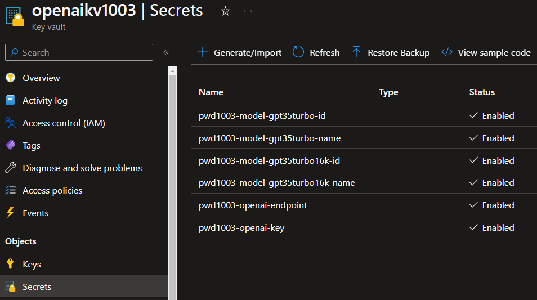Click the Access control people icon
The image size is (537, 300).
(x=11, y=123)
